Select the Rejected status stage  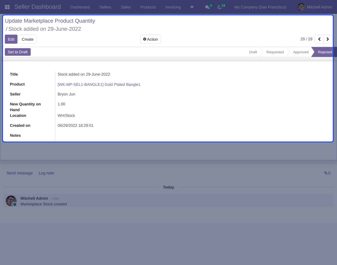click(325, 52)
